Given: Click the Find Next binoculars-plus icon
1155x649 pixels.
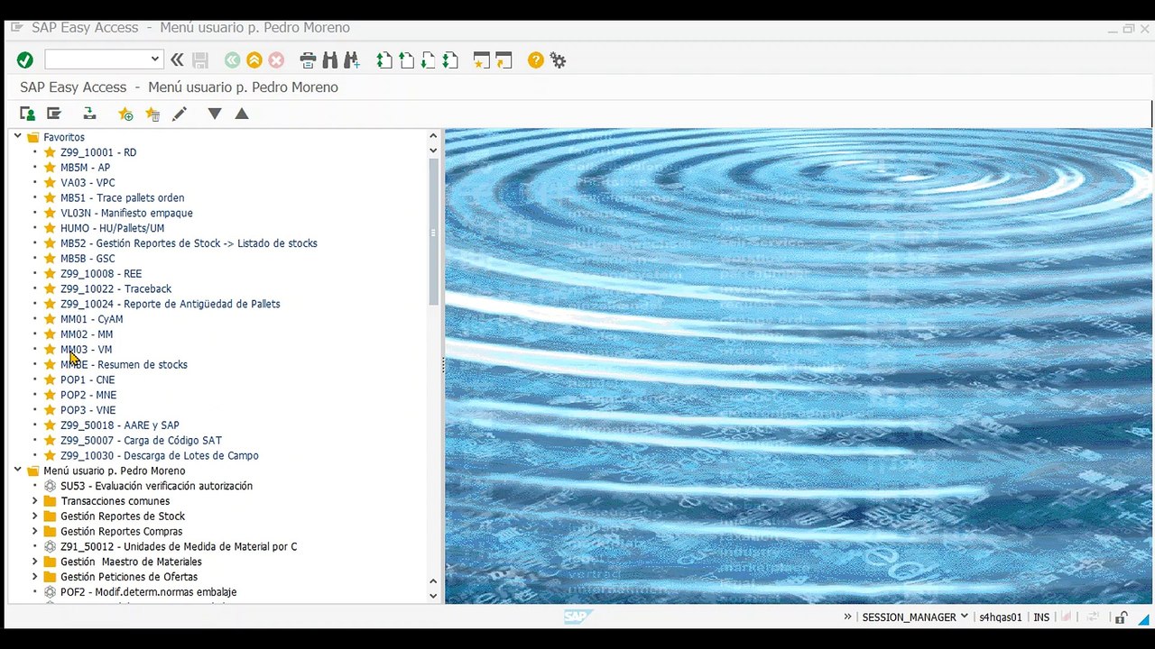Looking at the screenshot, I should 352,60.
